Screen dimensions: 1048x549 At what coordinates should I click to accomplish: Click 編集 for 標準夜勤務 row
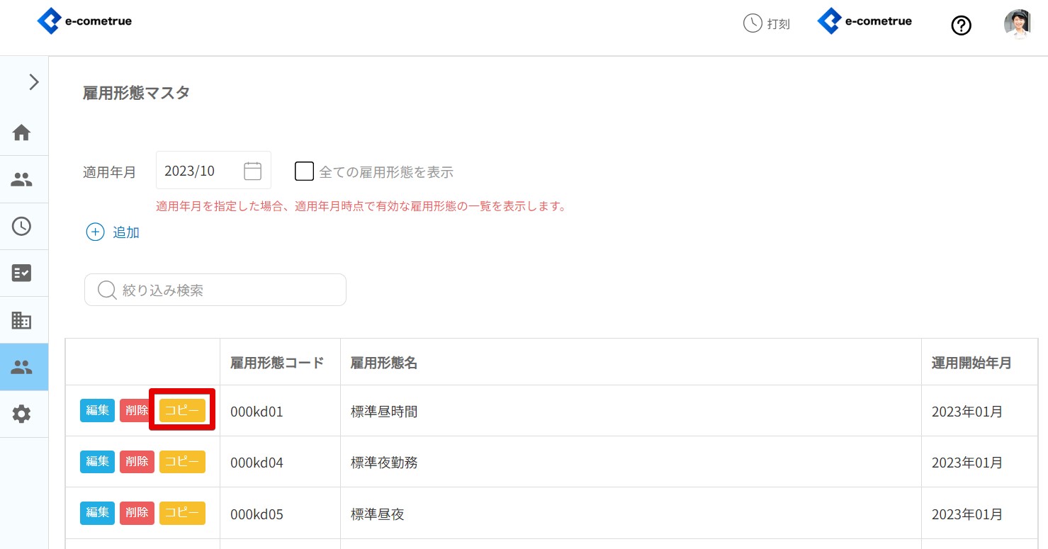[x=97, y=462]
